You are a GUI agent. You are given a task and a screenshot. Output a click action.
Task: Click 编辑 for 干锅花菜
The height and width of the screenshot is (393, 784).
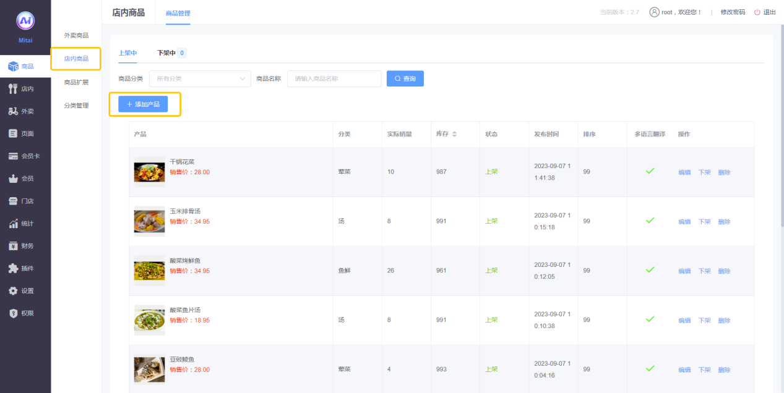[684, 172]
